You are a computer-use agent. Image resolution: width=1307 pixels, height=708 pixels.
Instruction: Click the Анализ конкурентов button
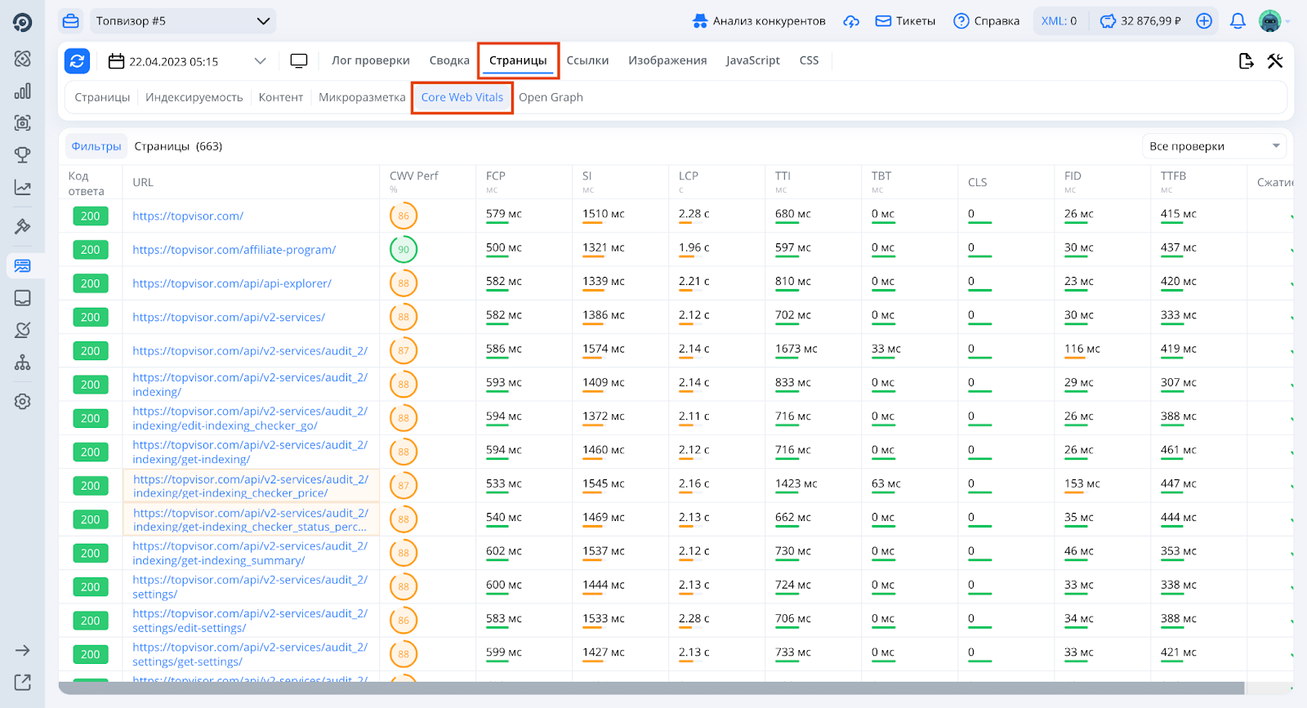(759, 21)
